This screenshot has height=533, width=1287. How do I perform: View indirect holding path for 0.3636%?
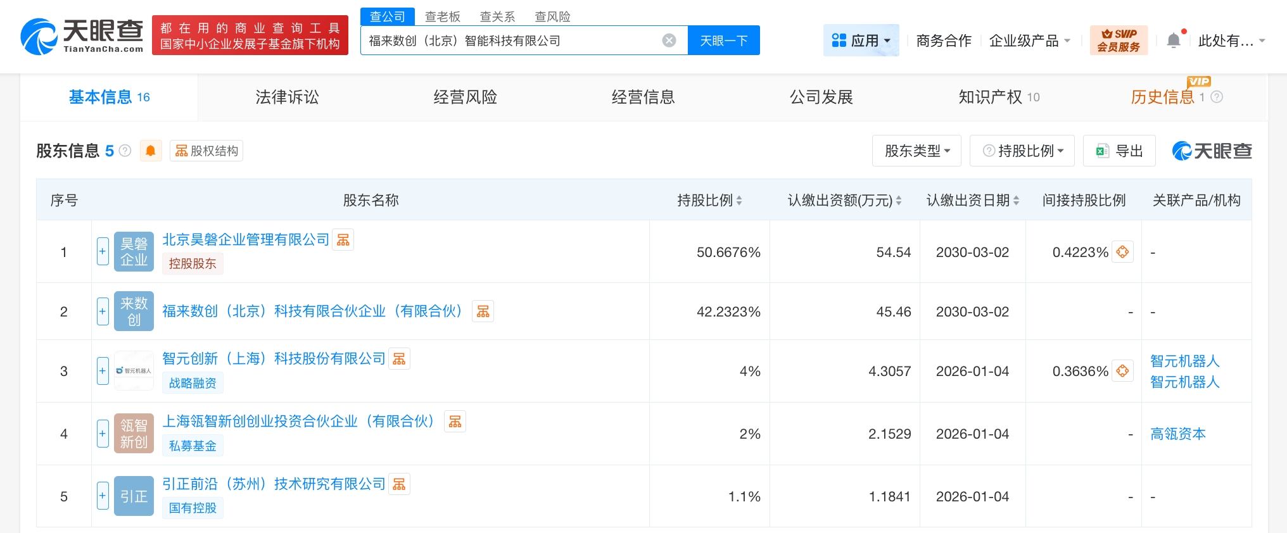pyautogui.click(x=1122, y=371)
